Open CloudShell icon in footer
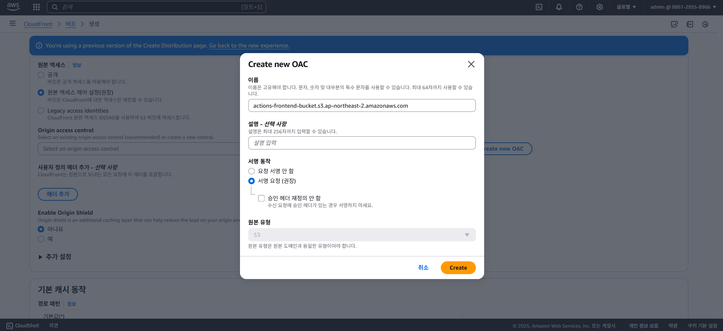Screen dimensions: 723x331 point(10,326)
